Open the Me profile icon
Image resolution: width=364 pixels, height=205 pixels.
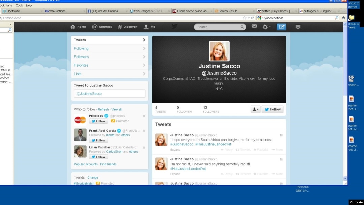pyautogui.click(x=146, y=27)
